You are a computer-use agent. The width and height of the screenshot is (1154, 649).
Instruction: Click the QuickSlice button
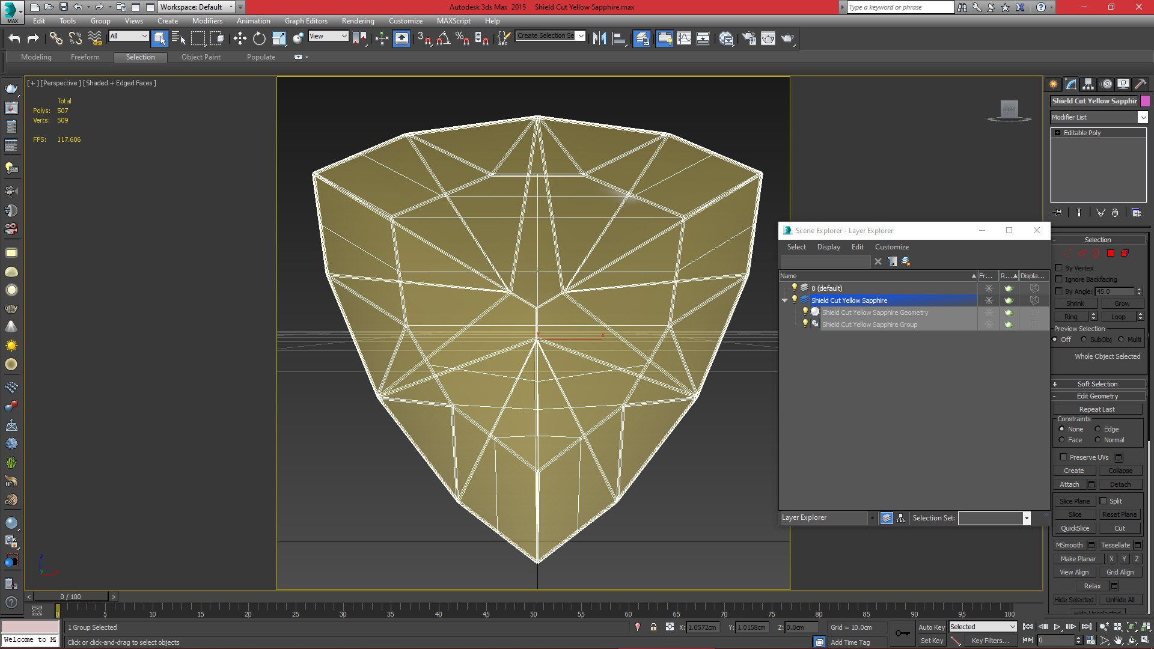coord(1075,528)
